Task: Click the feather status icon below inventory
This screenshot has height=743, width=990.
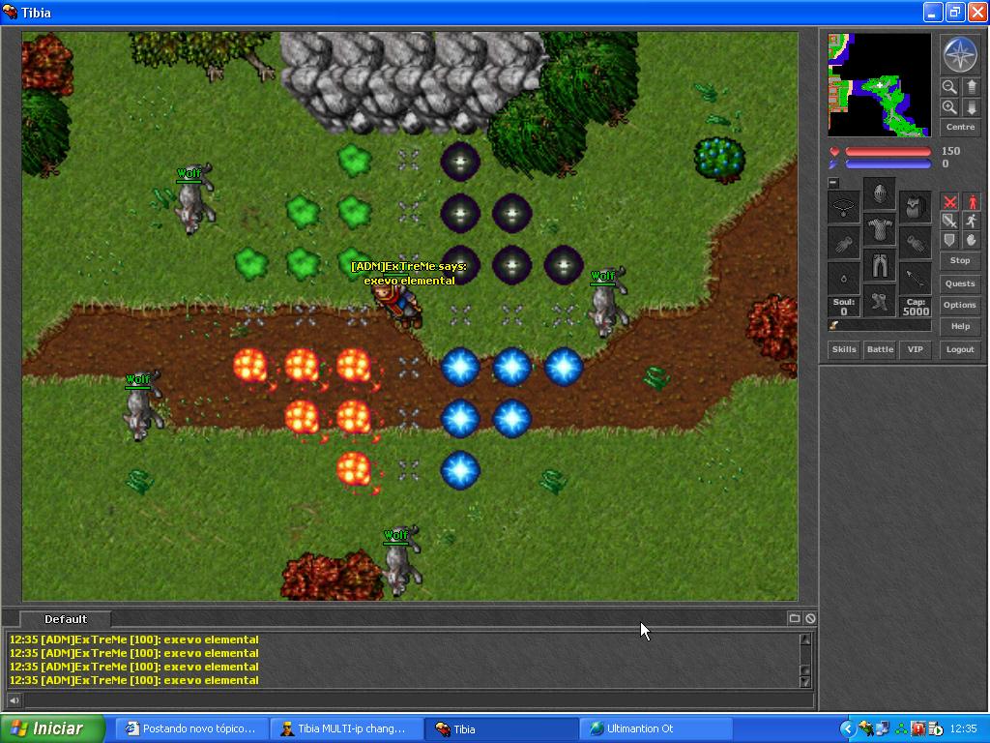Action: coord(834,325)
